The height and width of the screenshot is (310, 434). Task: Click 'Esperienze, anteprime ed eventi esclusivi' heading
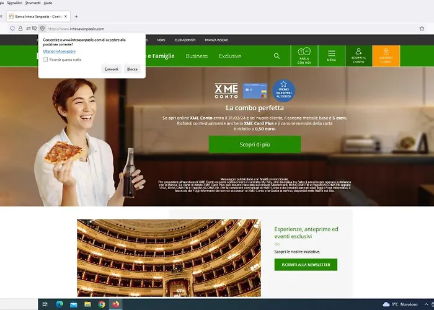(x=306, y=232)
